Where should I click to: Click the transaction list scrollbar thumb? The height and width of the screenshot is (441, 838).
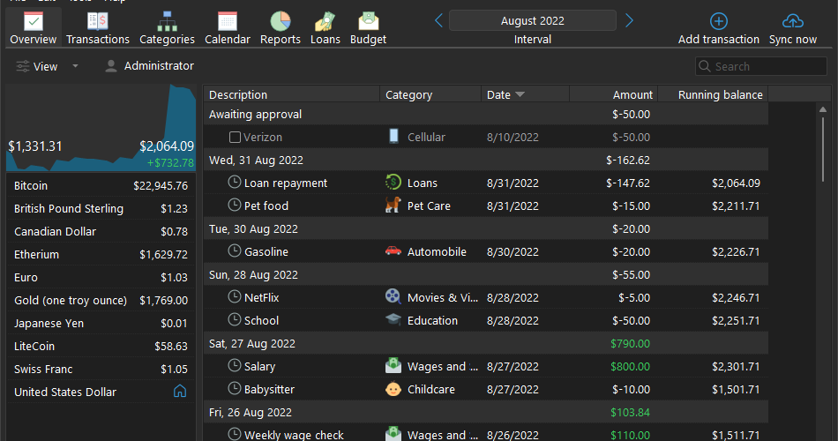[823, 150]
